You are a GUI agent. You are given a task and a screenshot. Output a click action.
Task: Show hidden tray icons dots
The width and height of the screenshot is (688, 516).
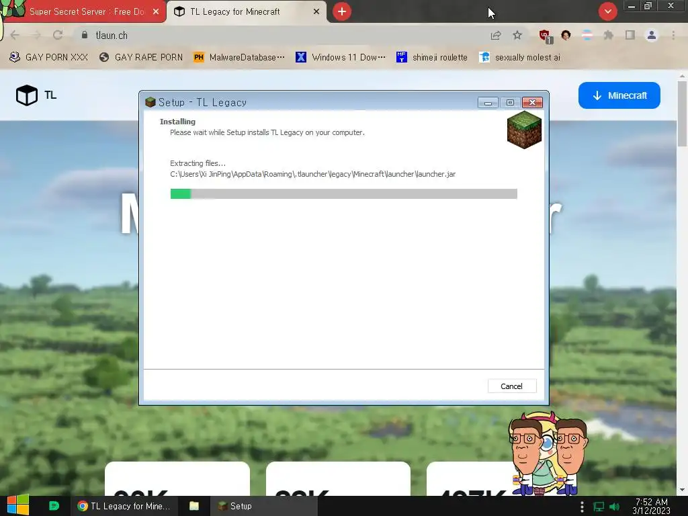[582, 507]
